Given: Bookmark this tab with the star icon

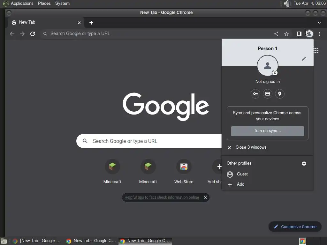Looking at the screenshot, I should [286, 34].
